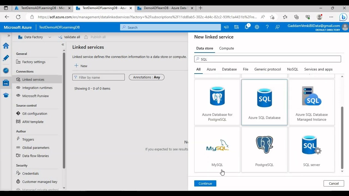This screenshot has height=196, width=349.
Task: Select Linked services in Connections
Action: coord(33,79)
